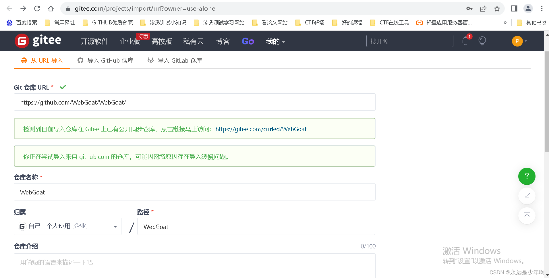Click the padlock site info icon
549x278 pixels.
(x=68, y=9)
